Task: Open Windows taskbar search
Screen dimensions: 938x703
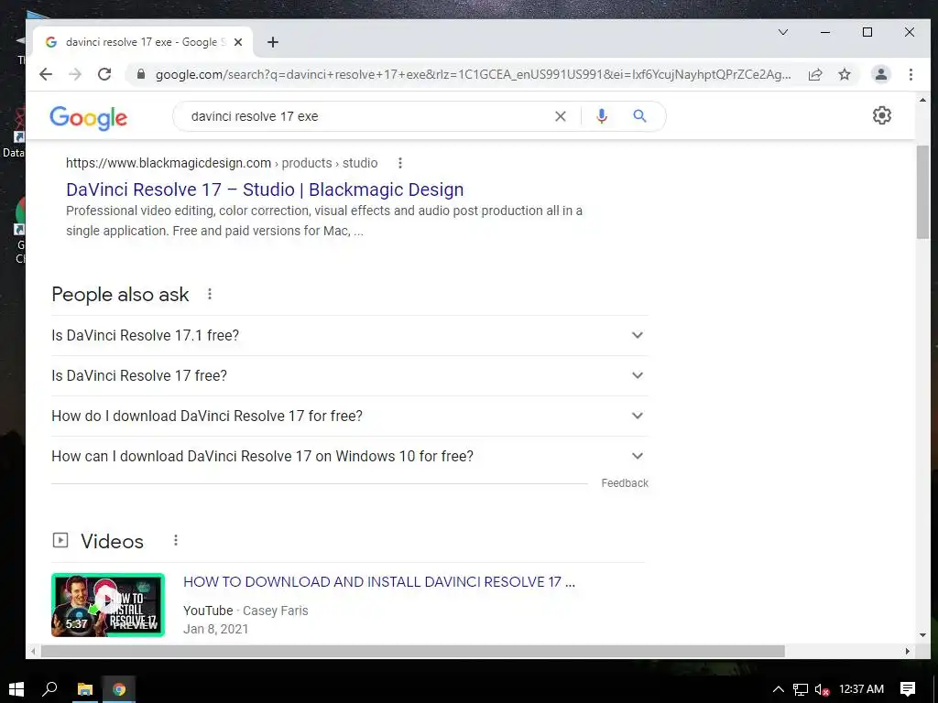Action: point(49,689)
